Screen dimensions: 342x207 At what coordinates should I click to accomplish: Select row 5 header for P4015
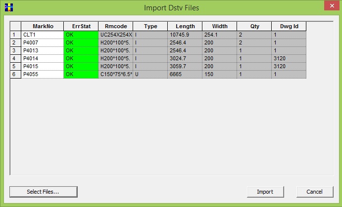(15, 66)
